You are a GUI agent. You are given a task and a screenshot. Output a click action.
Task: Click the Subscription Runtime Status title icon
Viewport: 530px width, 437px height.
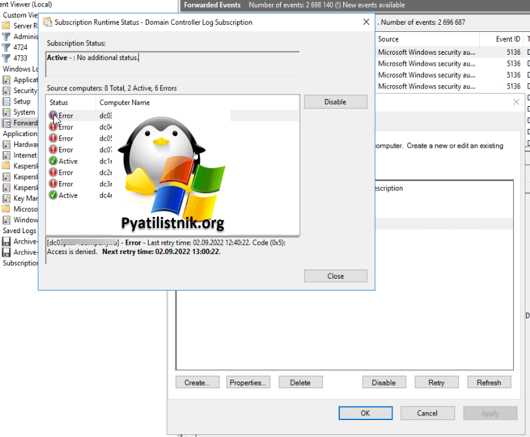pyautogui.click(x=48, y=22)
